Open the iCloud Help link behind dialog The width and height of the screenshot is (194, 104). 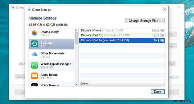tap(174, 77)
